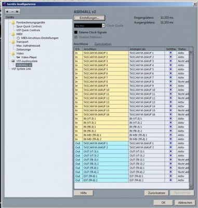Select MIDI-Anschluss-Einstellungen tree item

[x=40, y=38]
